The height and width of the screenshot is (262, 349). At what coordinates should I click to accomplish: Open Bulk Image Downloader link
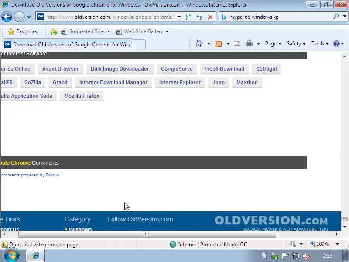pyautogui.click(x=120, y=69)
